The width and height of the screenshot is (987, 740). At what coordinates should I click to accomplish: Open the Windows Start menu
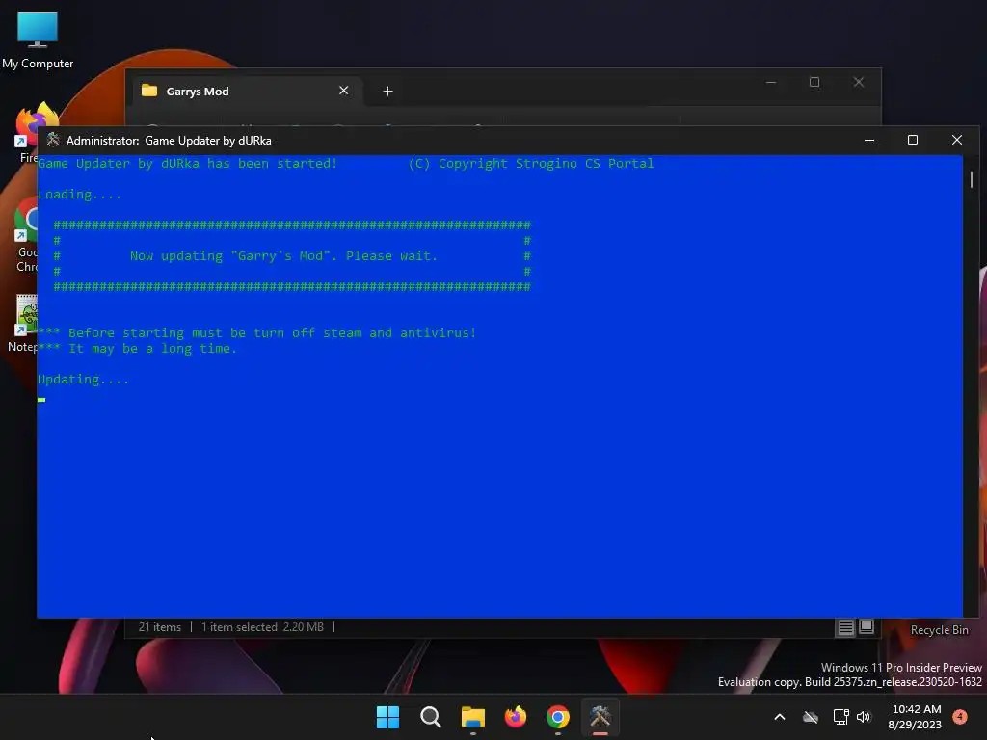[x=387, y=717]
